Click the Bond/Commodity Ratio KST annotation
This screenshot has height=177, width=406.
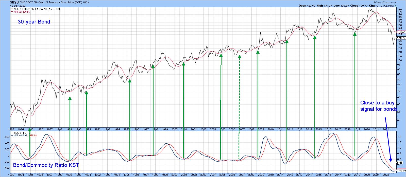[46, 165]
